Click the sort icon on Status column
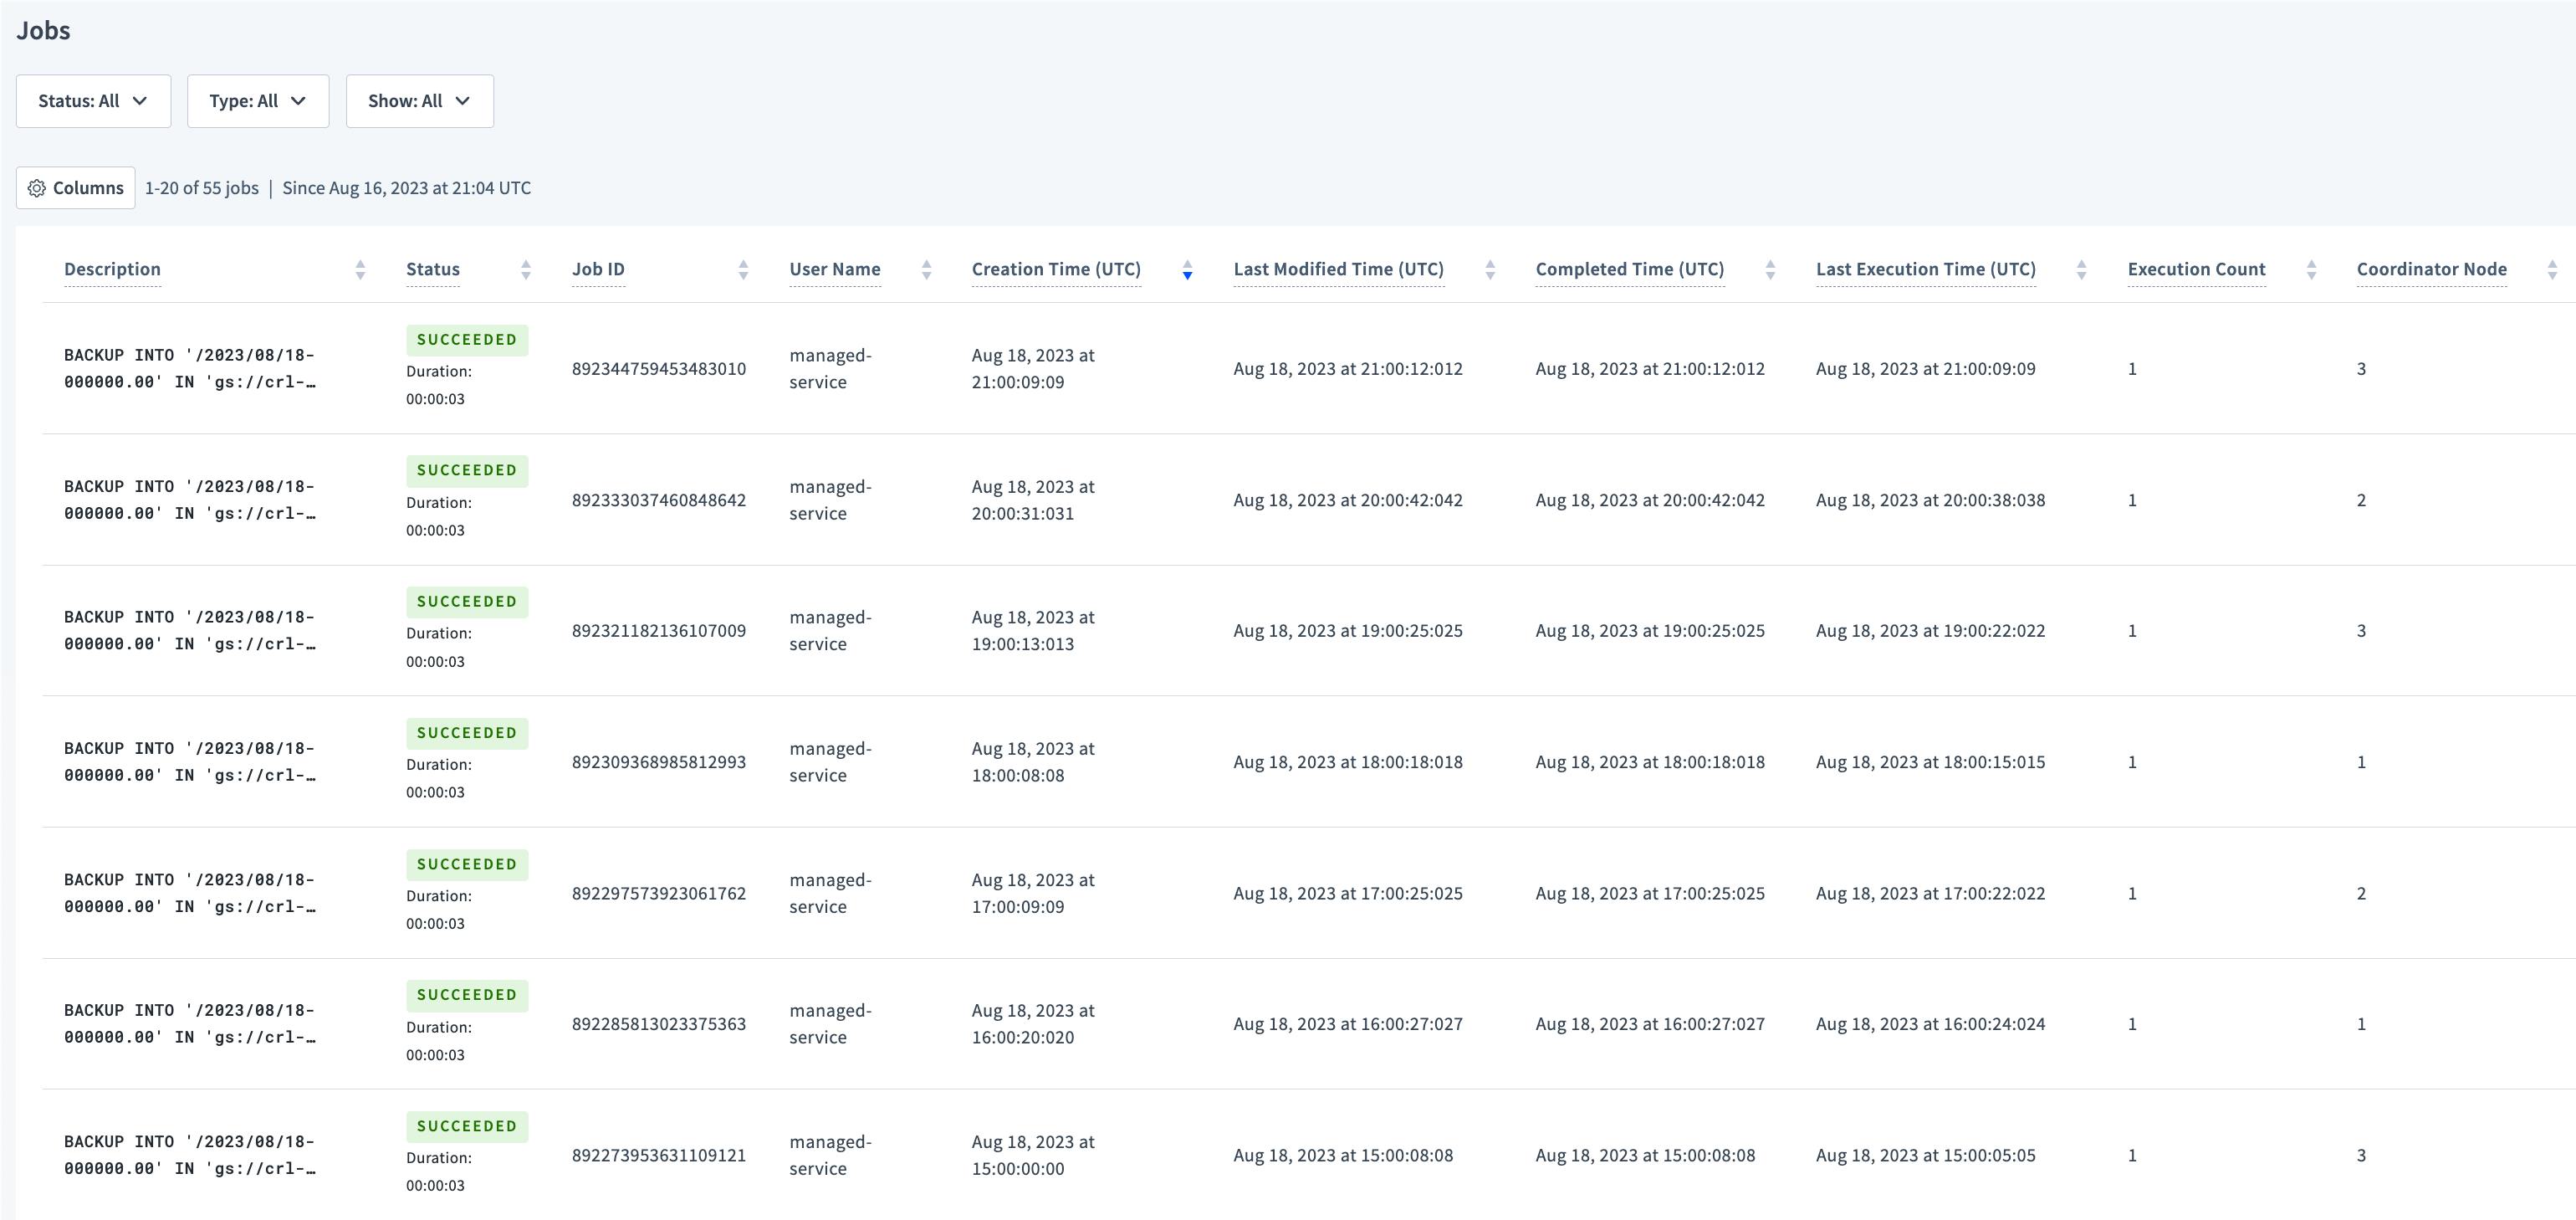2576x1220 pixels. [x=525, y=269]
